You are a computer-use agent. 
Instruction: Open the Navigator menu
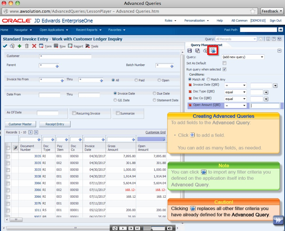[x=23, y=30]
